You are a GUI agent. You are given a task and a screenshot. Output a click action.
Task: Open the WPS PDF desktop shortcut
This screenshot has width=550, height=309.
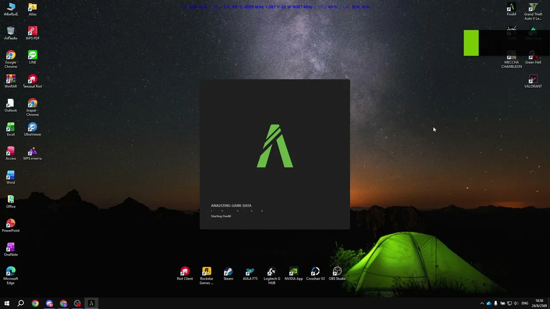click(x=32, y=33)
